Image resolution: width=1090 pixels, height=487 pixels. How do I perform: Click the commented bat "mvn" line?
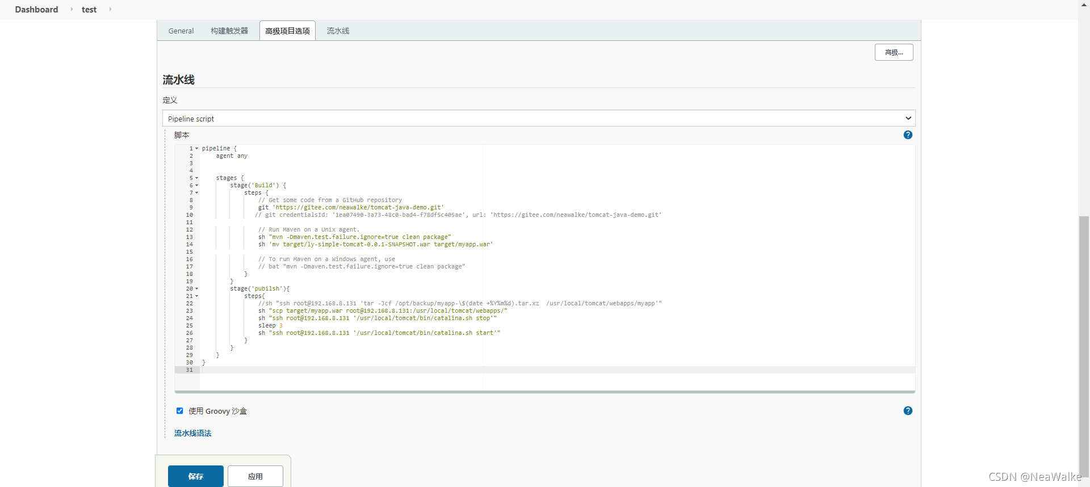pos(362,267)
